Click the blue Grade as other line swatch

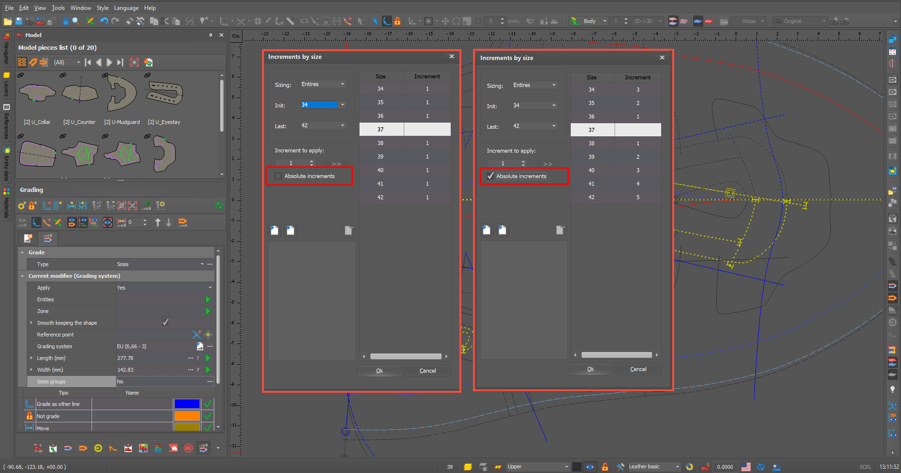coord(186,404)
